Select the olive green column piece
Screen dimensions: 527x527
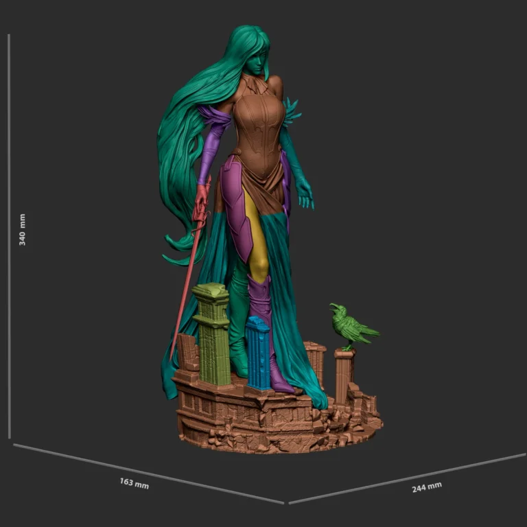tap(213, 334)
